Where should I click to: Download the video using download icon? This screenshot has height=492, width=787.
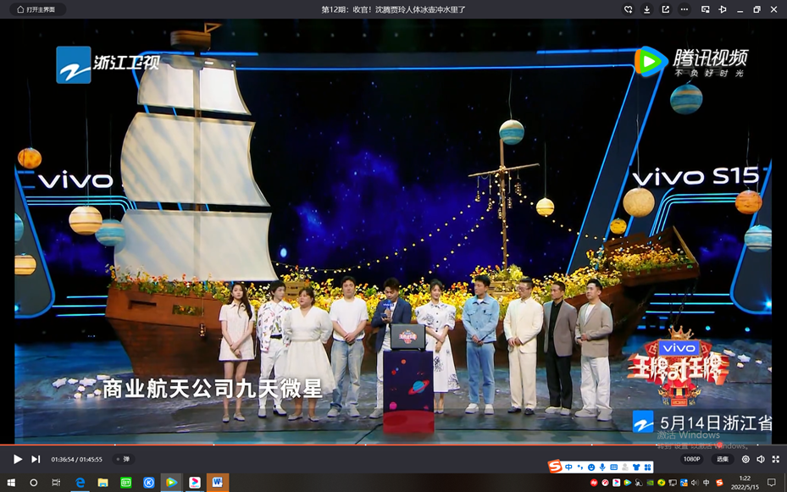(x=646, y=9)
